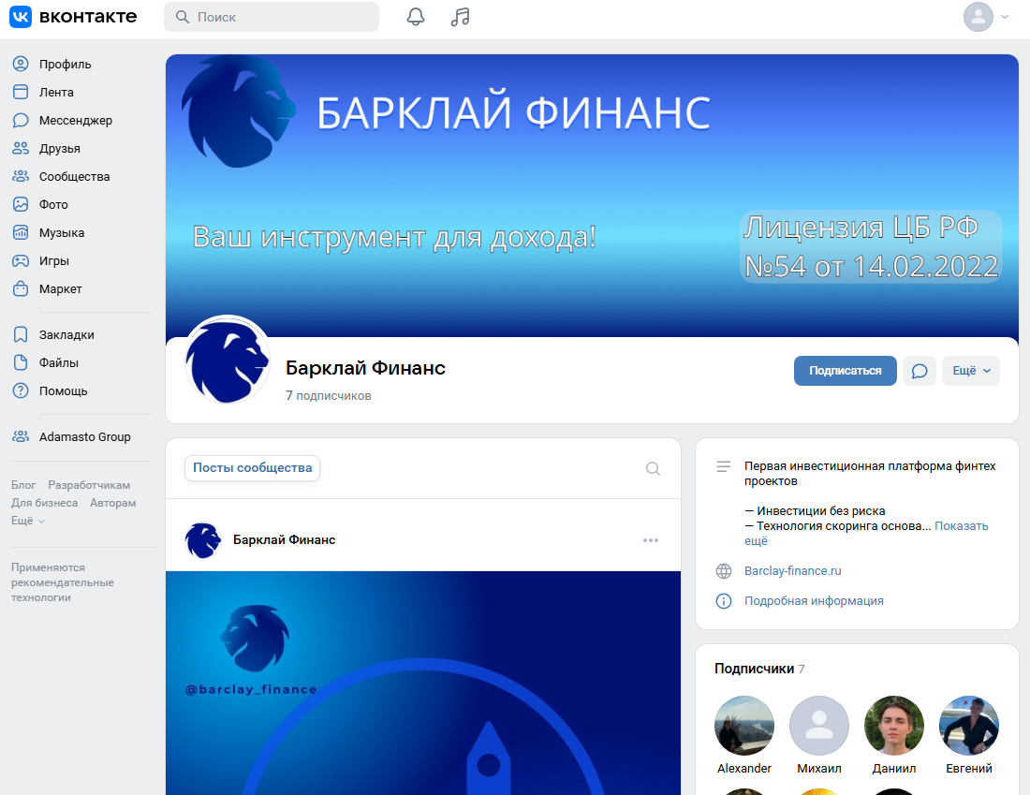This screenshot has height=795, width=1030.
Task: Open notifications via the bell icon
Action: pos(416,17)
